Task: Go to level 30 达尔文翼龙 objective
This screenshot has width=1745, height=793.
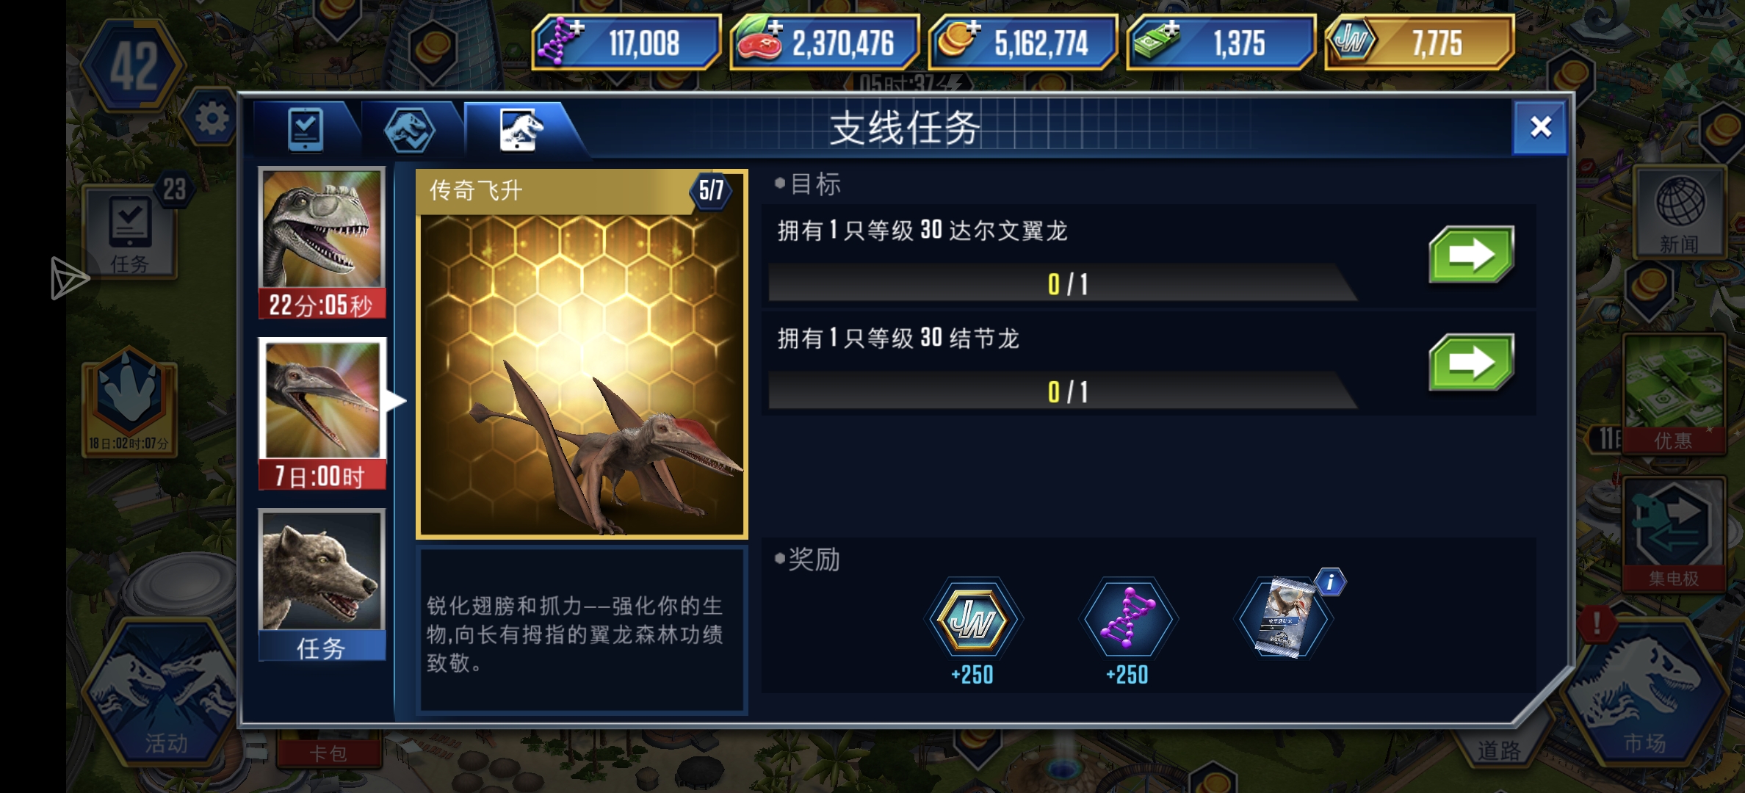Action: (1471, 255)
